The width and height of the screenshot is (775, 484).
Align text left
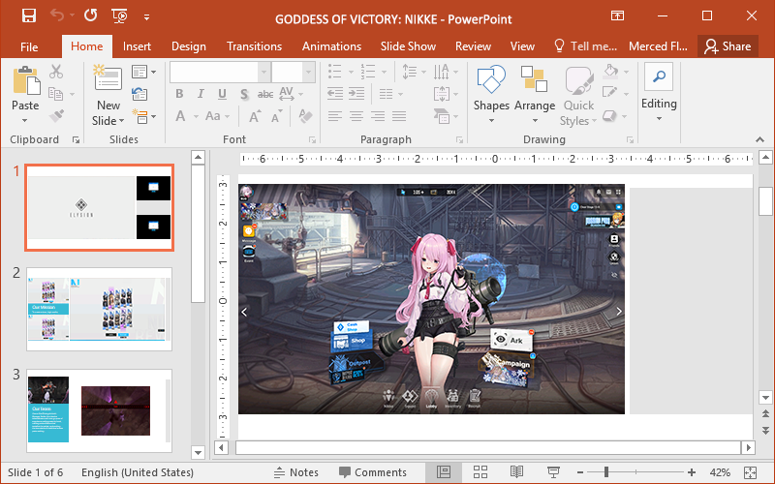pyautogui.click(x=334, y=116)
